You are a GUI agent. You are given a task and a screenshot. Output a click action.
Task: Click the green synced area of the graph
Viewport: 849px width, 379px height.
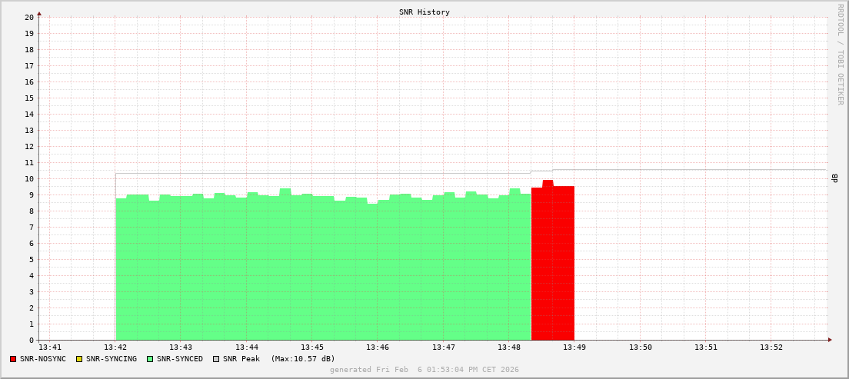pyautogui.click(x=323, y=269)
